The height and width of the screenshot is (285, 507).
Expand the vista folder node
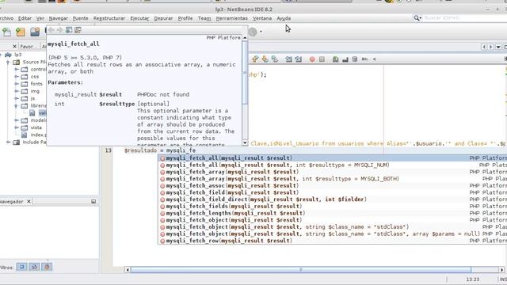(x=17, y=127)
